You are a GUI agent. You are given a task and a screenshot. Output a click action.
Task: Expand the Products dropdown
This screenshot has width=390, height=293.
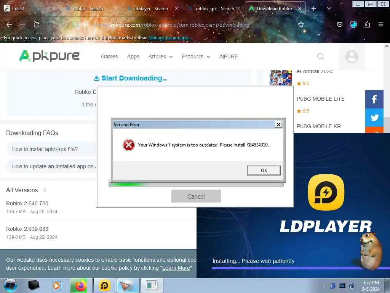(196, 56)
